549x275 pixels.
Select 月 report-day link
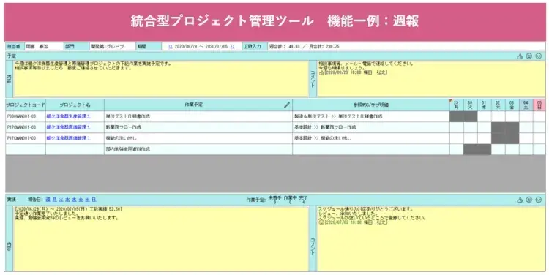point(54,200)
